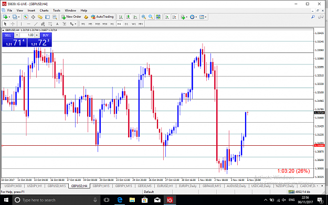Image resolution: width=328 pixels, height=205 pixels.
Task: Collapse the one-click trading panel triangle
Action: tap(3, 30)
